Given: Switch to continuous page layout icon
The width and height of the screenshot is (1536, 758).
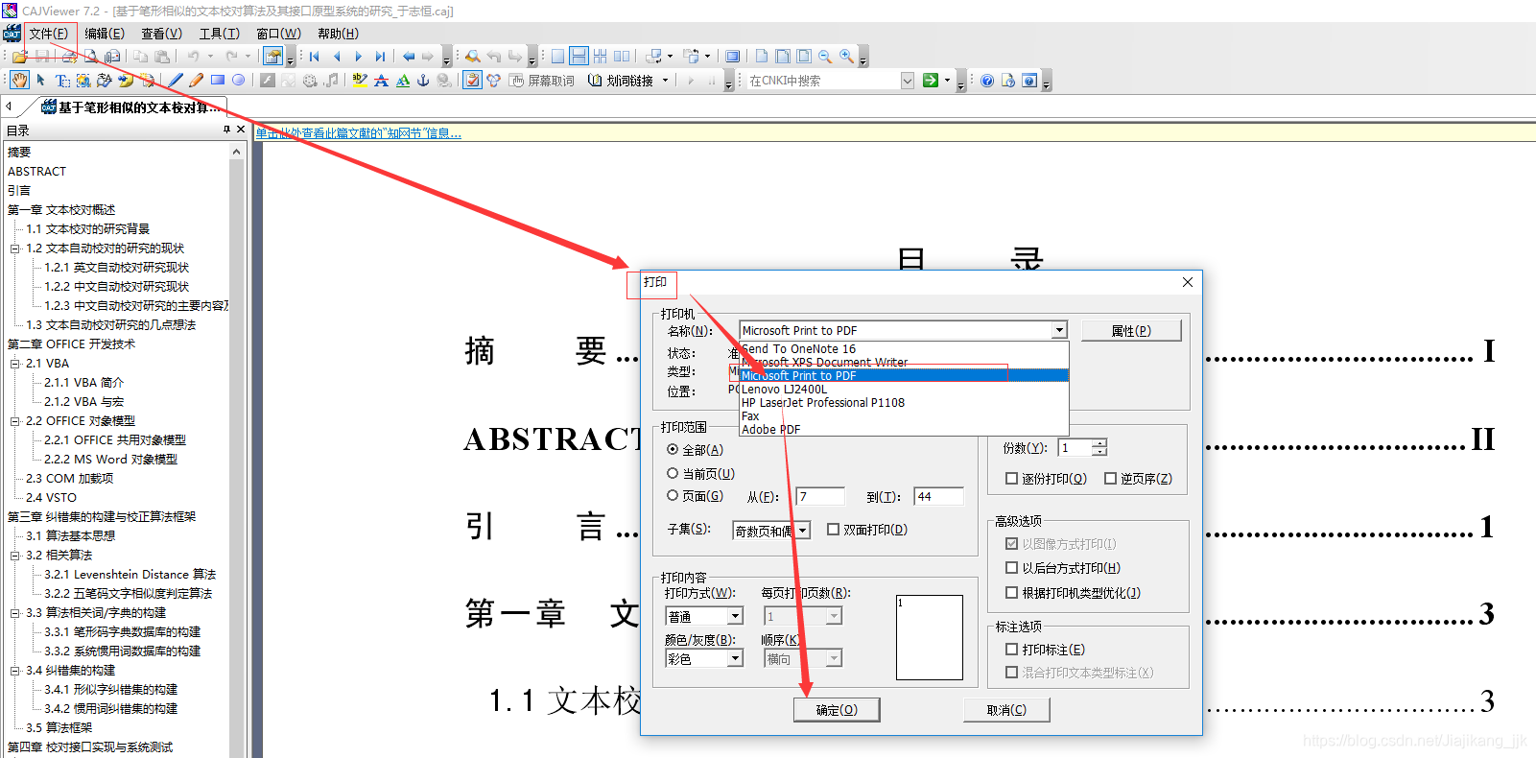Looking at the screenshot, I should 579,57.
